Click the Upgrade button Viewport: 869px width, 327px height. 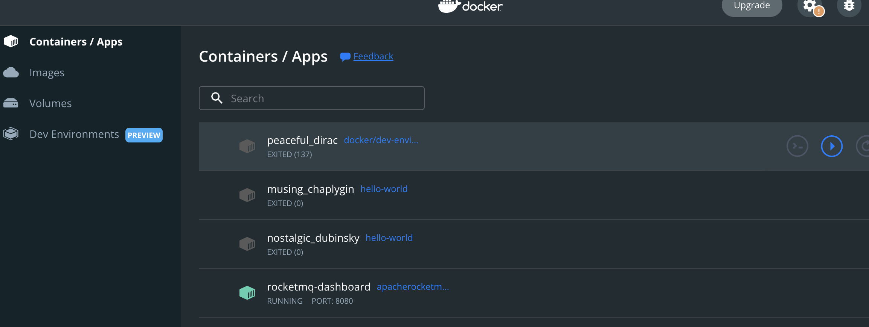click(x=752, y=6)
